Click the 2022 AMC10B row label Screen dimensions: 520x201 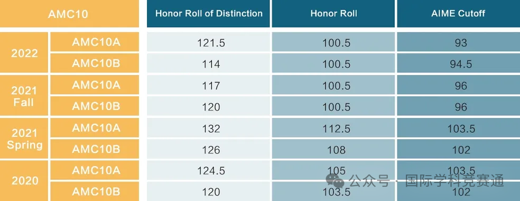click(x=95, y=63)
